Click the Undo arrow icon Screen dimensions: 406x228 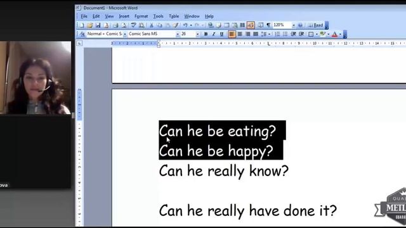coord(185,25)
